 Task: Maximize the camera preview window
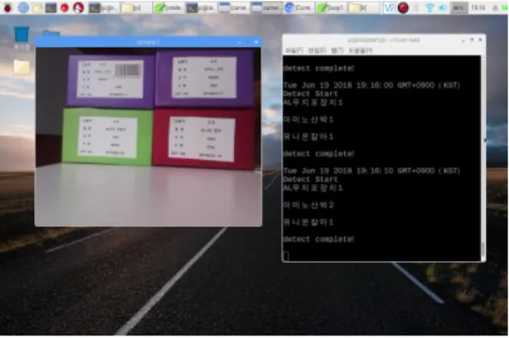pyautogui.click(x=248, y=42)
